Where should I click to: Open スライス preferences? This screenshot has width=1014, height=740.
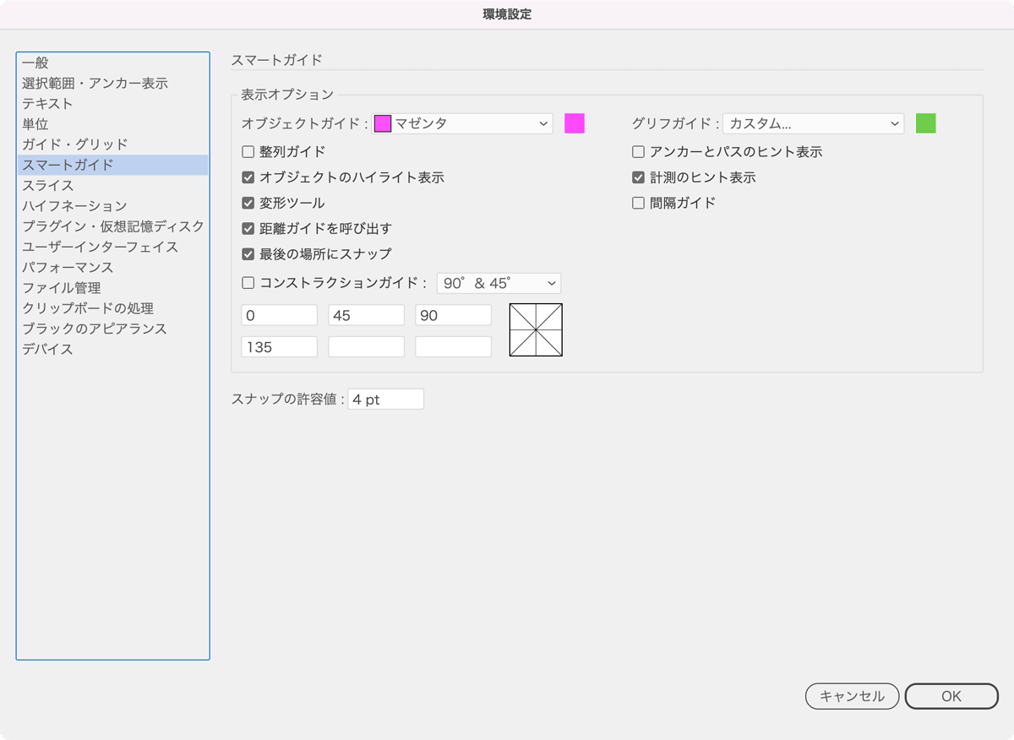pos(112,185)
